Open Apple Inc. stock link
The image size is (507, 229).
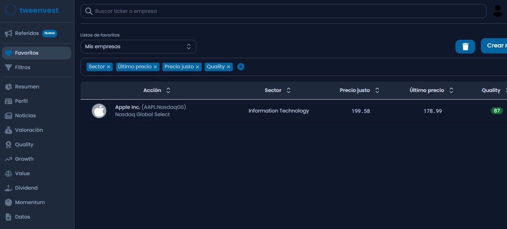click(128, 107)
